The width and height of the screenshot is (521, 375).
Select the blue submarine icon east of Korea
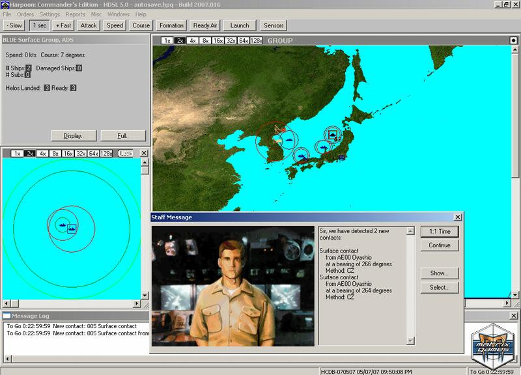(x=288, y=139)
